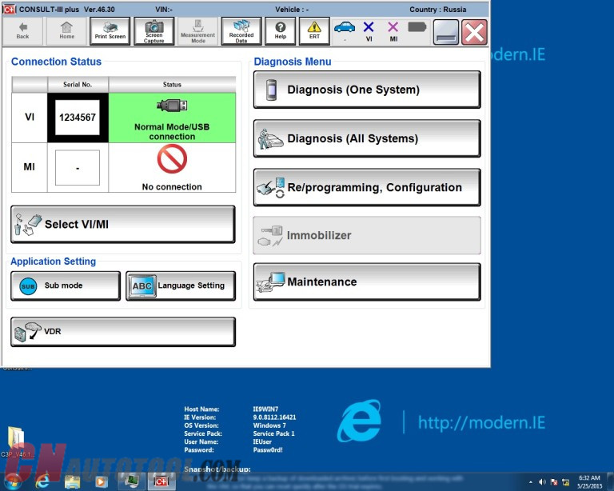Click the MI serial number box
614x491 pixels.
click(78, 168)
